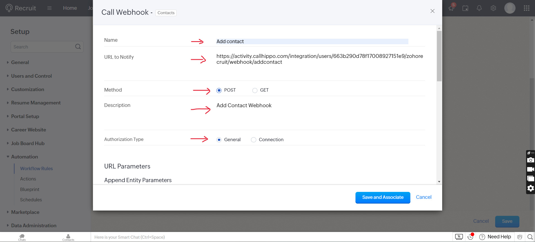Click dialog scrollbar down arrow
The image size is (535, 242).
coord(439,182)
